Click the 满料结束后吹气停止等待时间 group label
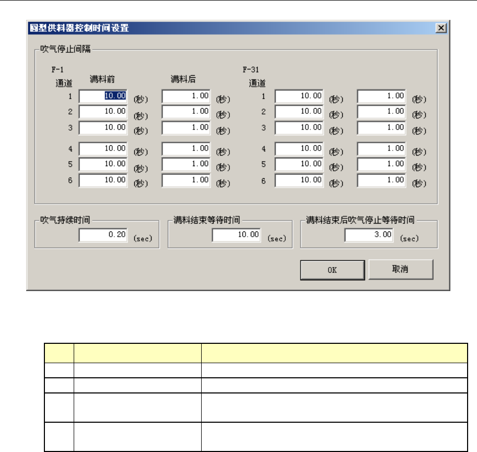Screen dimensions: 477x452 tap(360, 220)
